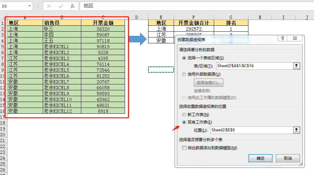Click the help question mark in dialog
The image size is (314, 175).
[283, 38]
